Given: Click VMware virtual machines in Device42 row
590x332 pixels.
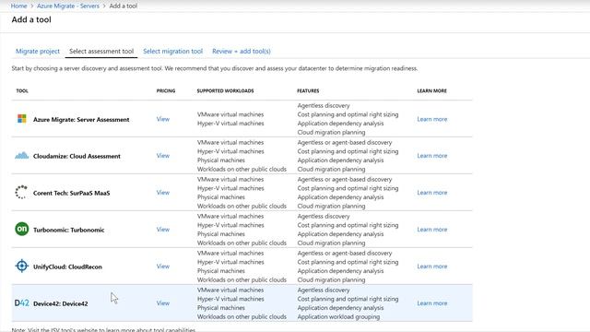Looking at the screenshot, I should pyautogui.click(x=230, y=290).
